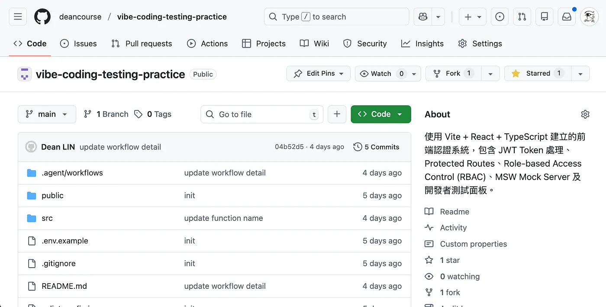Viewport: 606px width, 307px height.
Task: Open the hamburger navigation menu
Action: [18, 17]
